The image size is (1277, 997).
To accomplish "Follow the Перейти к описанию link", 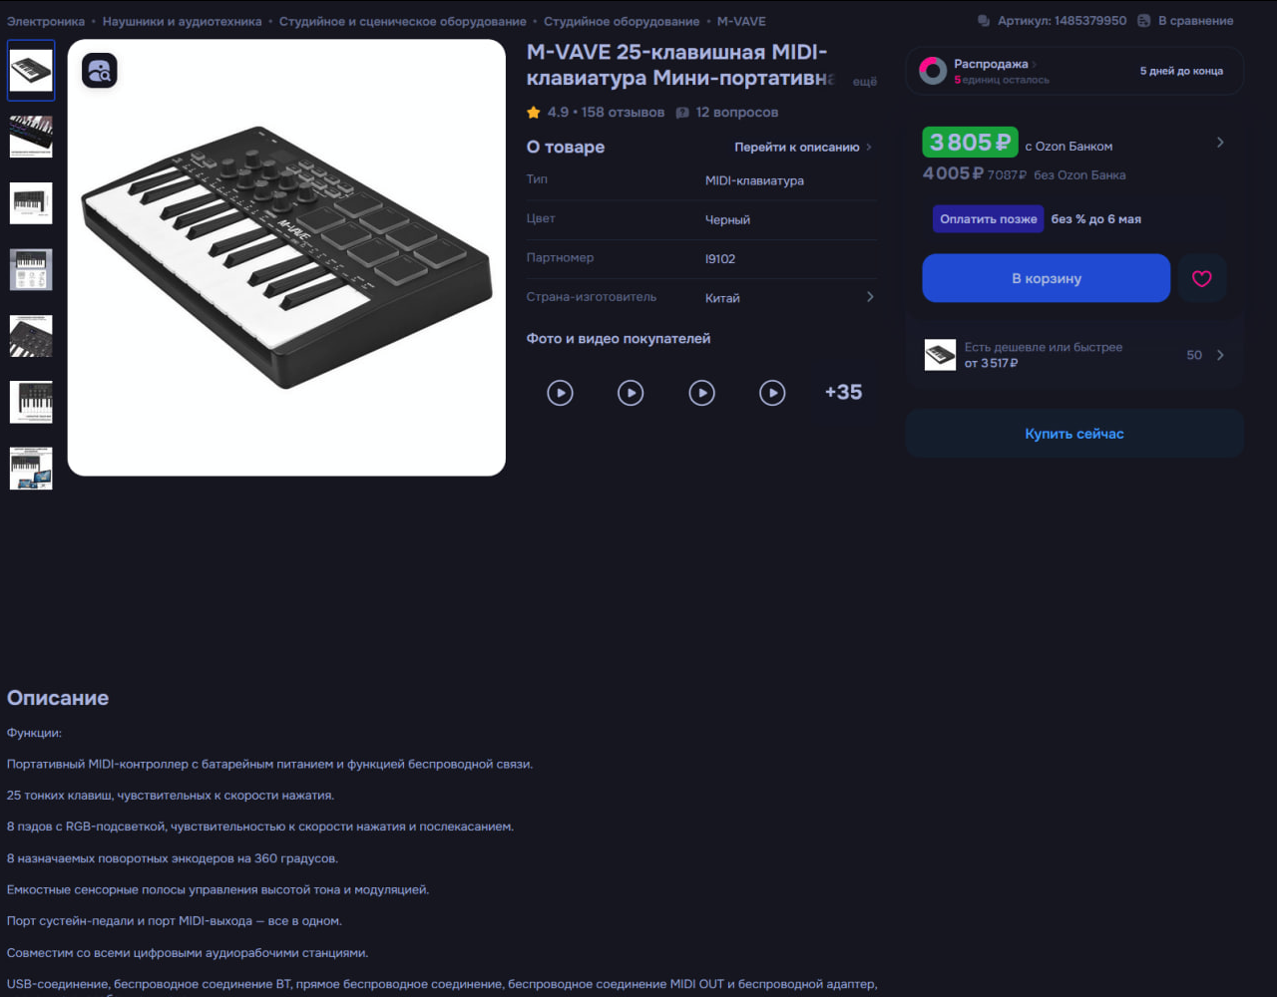I will click(803, 147).
